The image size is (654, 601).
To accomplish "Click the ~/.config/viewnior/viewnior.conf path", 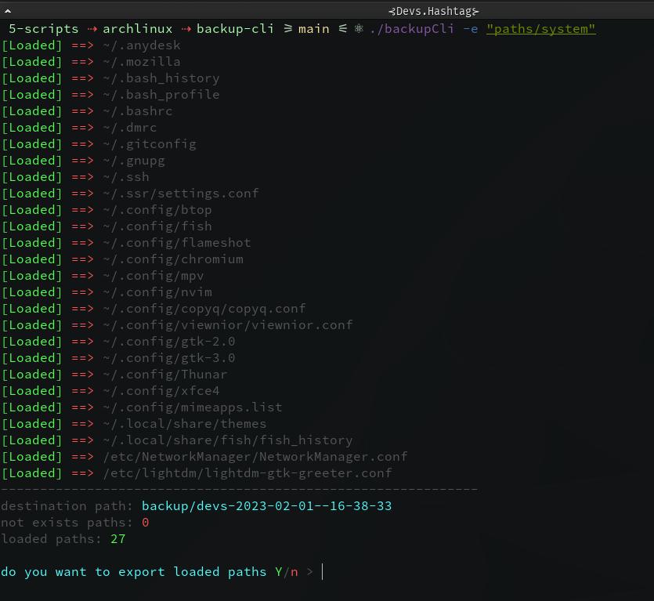I will click(228, 325).
